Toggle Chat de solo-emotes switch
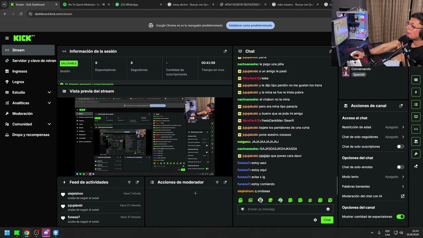 [400, 167]
